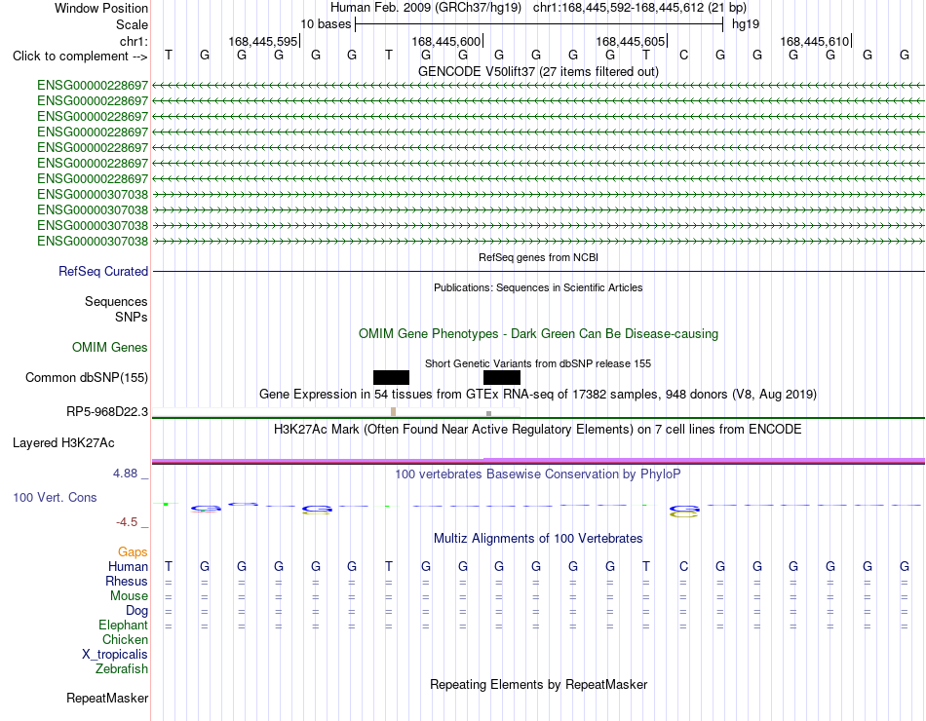Open the GTEx Gene Expression track title

point(538,394)
